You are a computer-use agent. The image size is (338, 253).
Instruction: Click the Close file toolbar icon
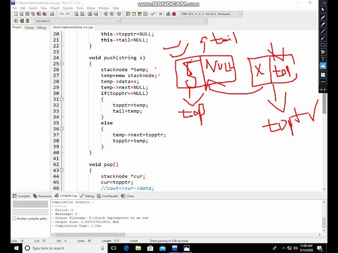point(39,14)
